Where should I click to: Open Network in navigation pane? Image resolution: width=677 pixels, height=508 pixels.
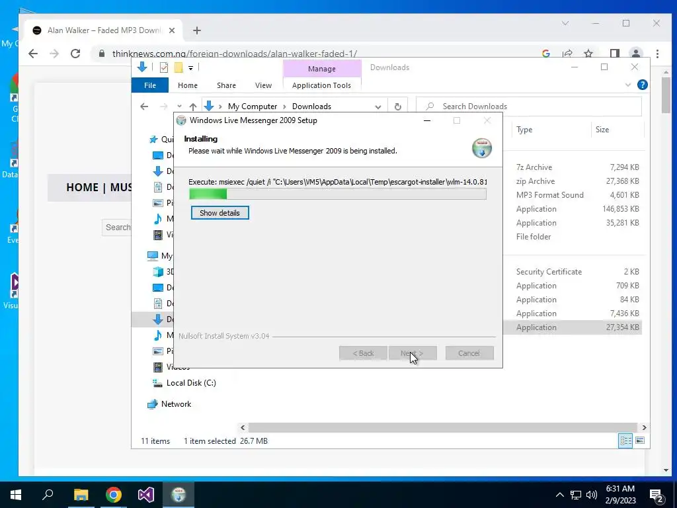(176, 404)
